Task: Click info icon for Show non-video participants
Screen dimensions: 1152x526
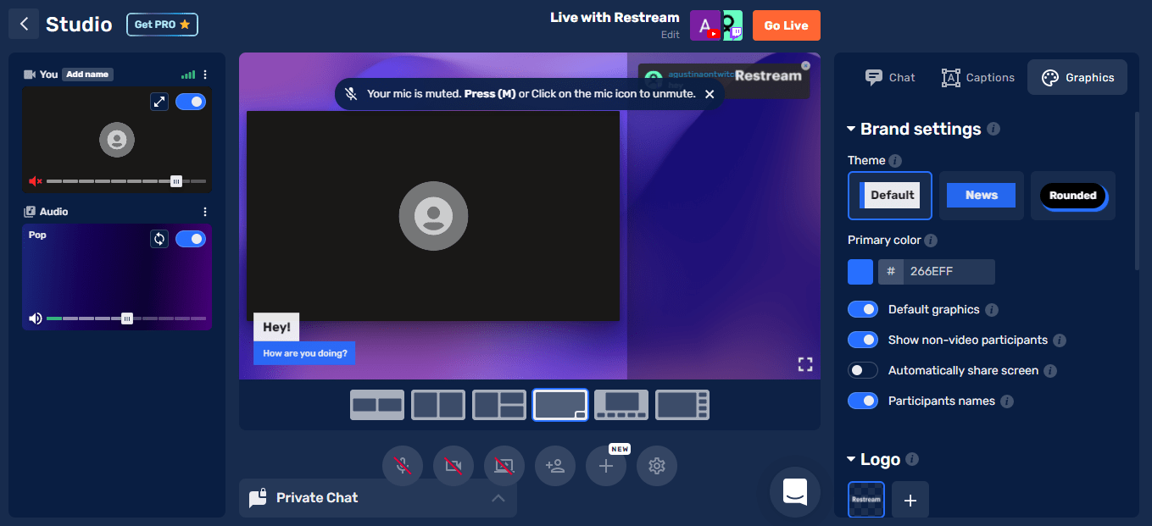Action: click(x=1060, y=341)
